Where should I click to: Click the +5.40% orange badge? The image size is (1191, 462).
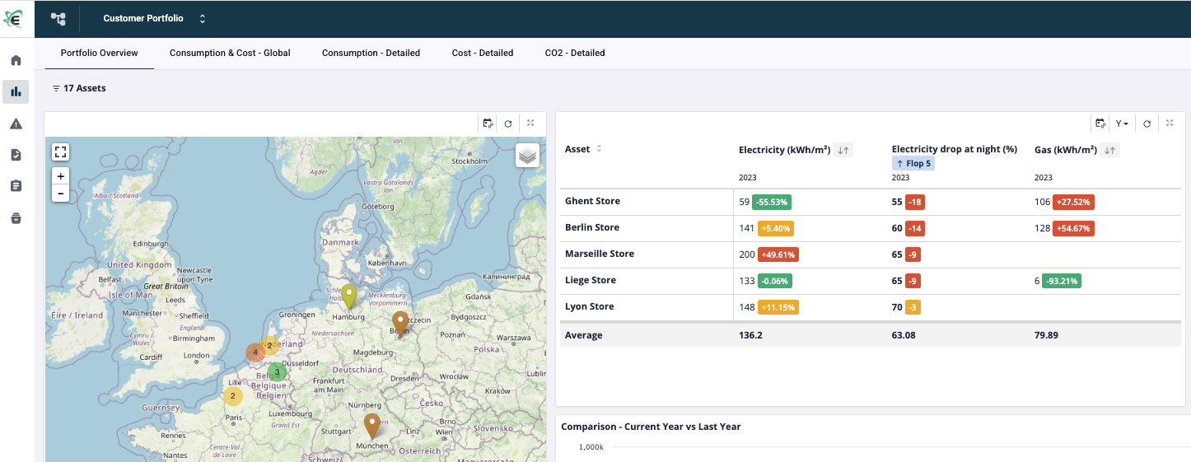click(775, 228)
